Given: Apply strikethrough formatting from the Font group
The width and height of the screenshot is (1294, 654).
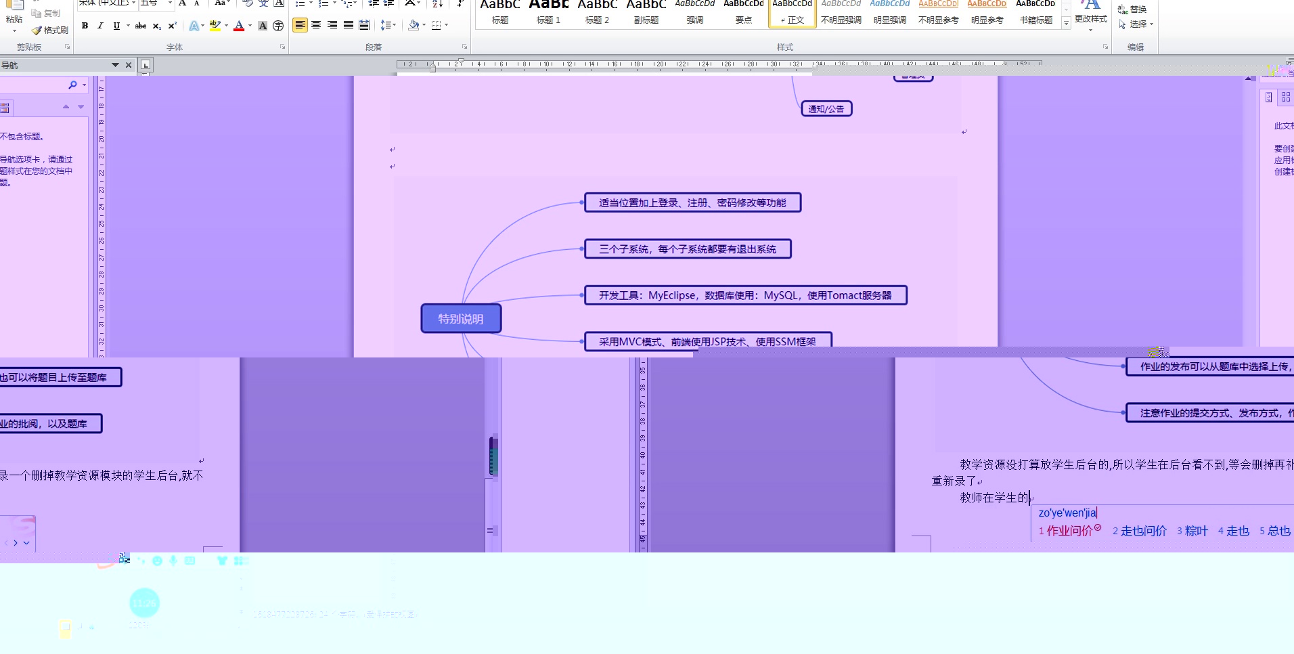Looking at the screenshot, I should point(141,26).
